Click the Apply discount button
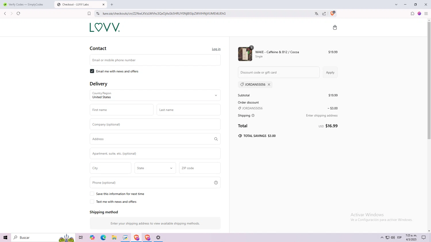 pyautogui.click(x=330, y=72)
